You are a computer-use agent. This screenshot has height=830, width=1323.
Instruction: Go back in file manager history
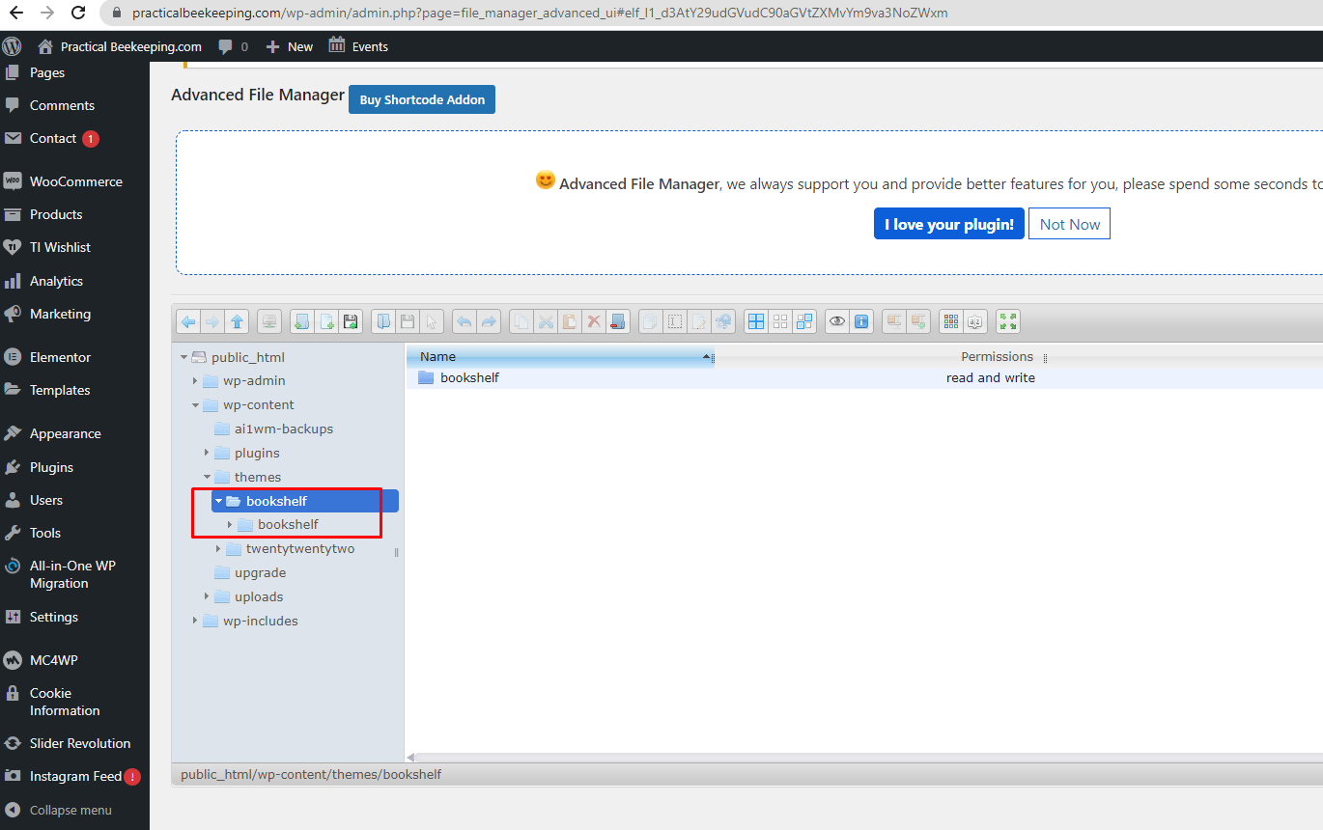point(187,321)
